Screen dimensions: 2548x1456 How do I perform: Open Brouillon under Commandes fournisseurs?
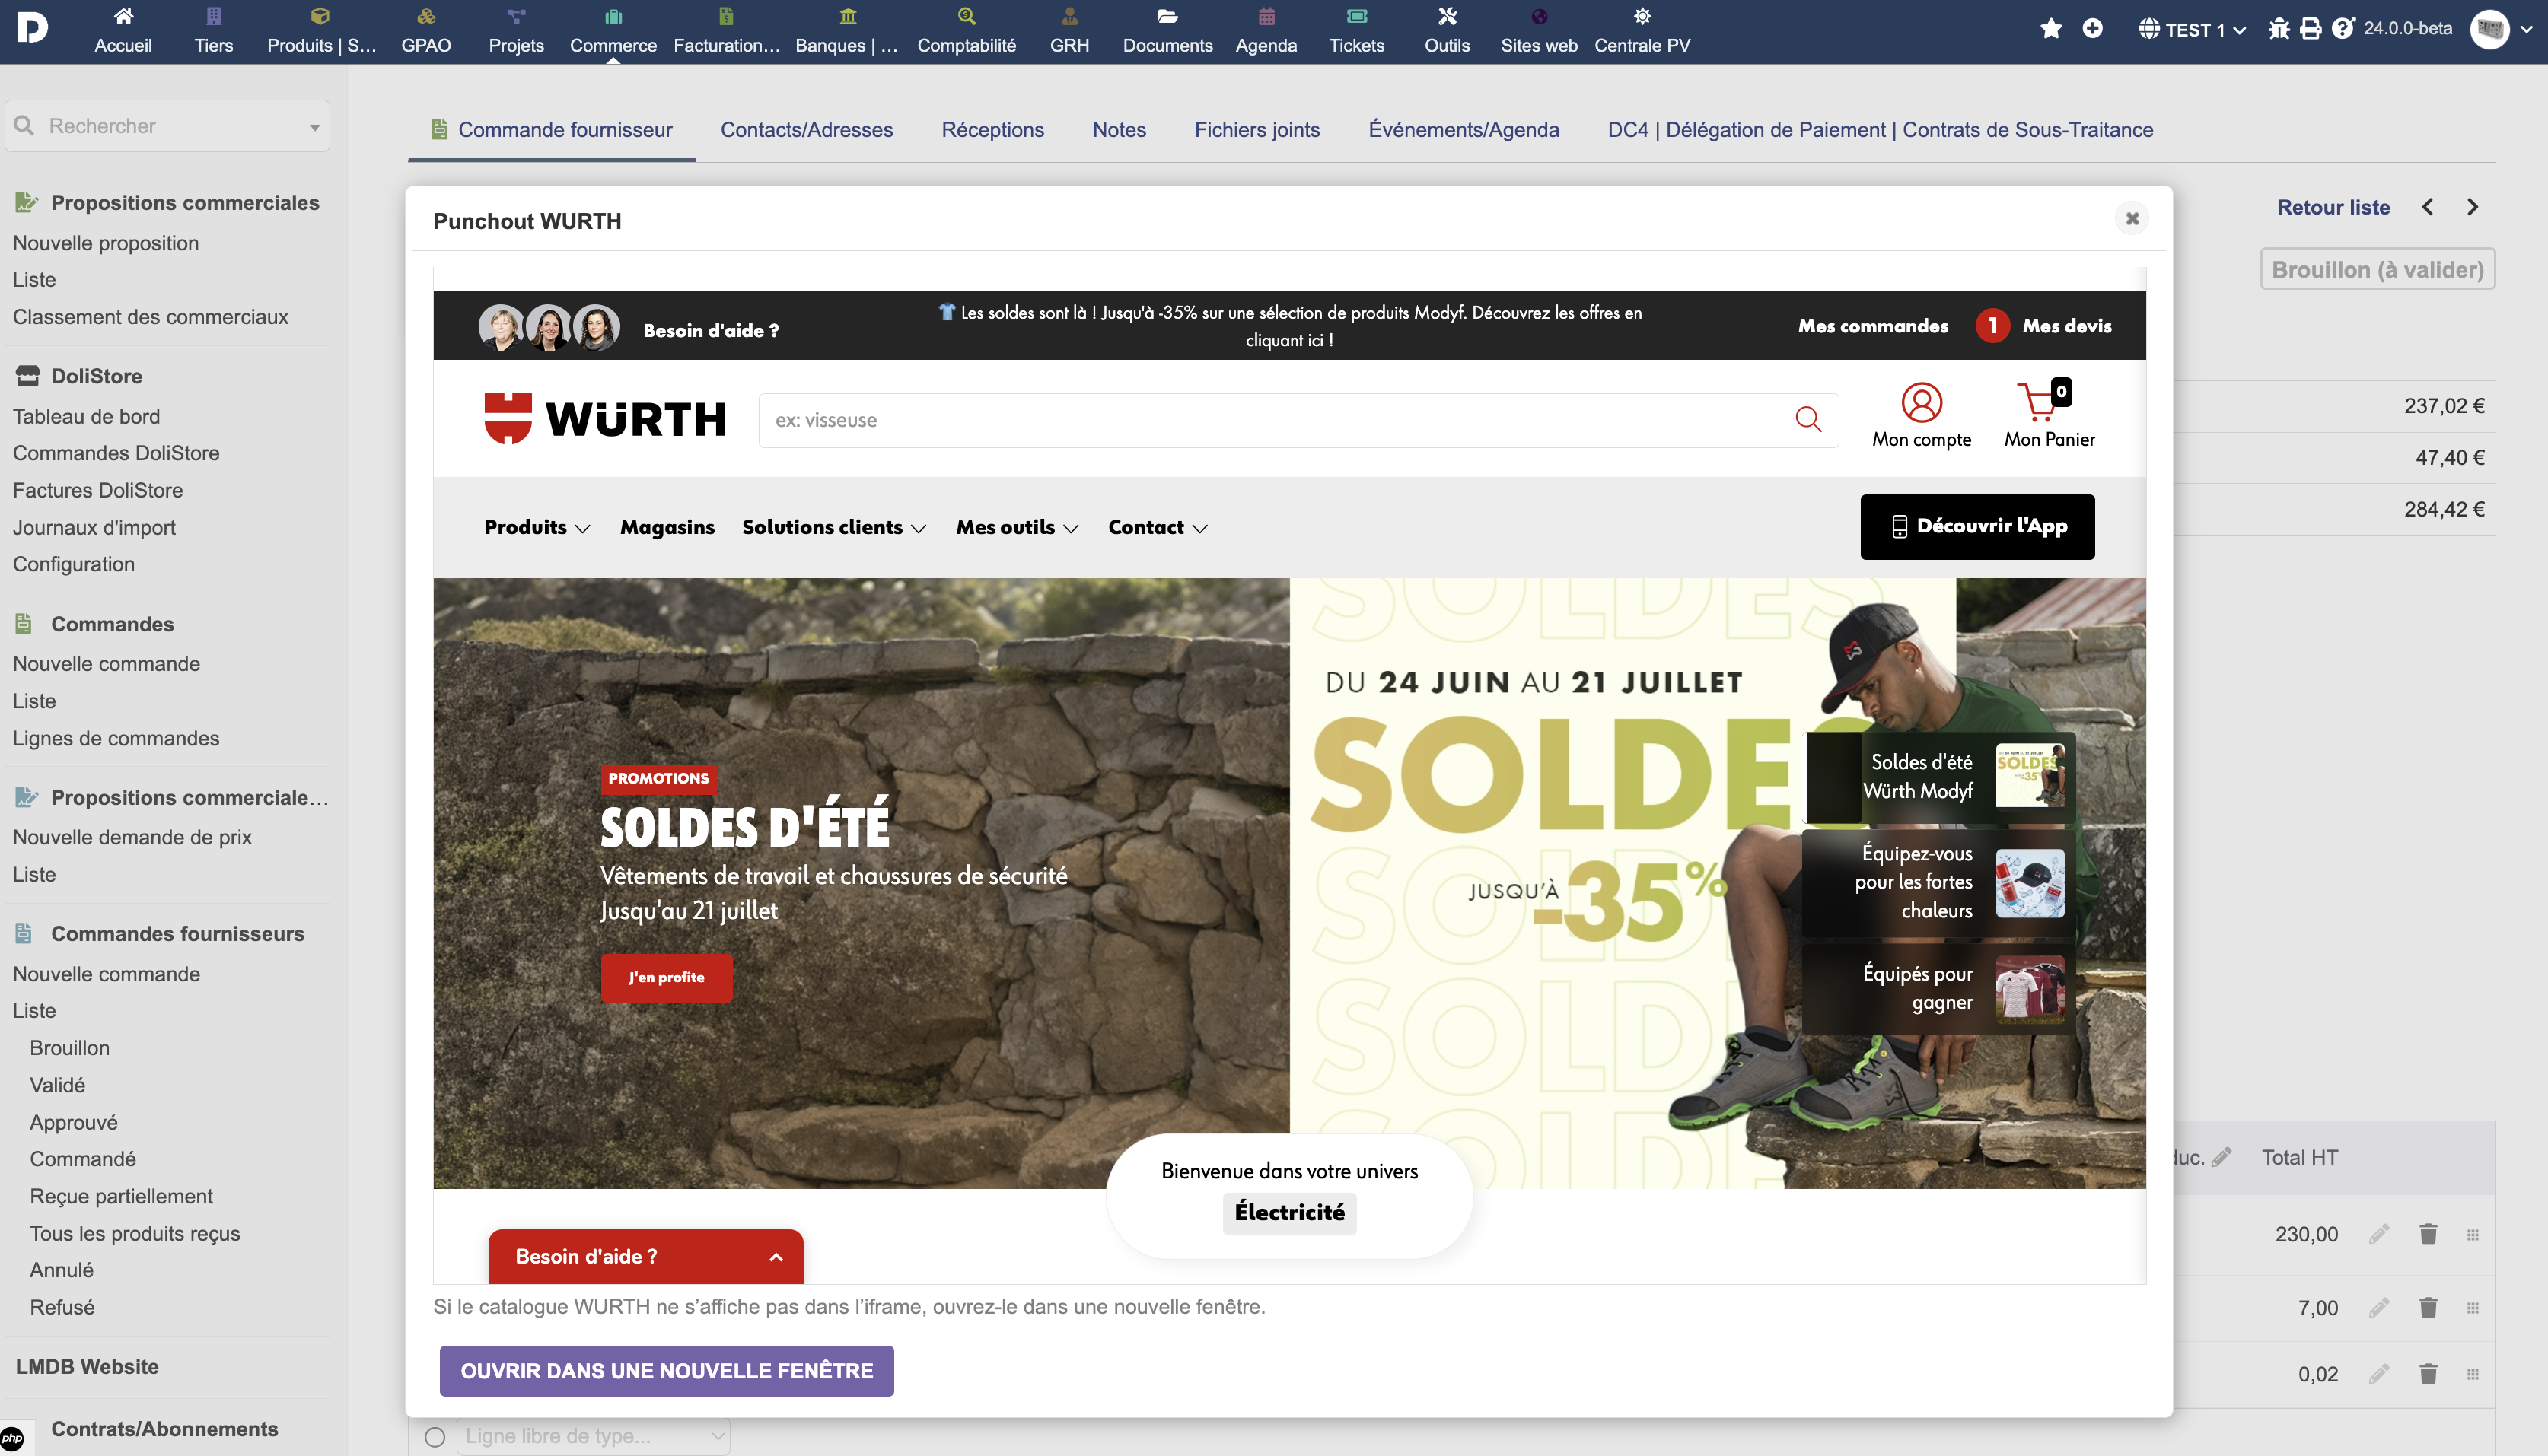(x=69, y=1047)
